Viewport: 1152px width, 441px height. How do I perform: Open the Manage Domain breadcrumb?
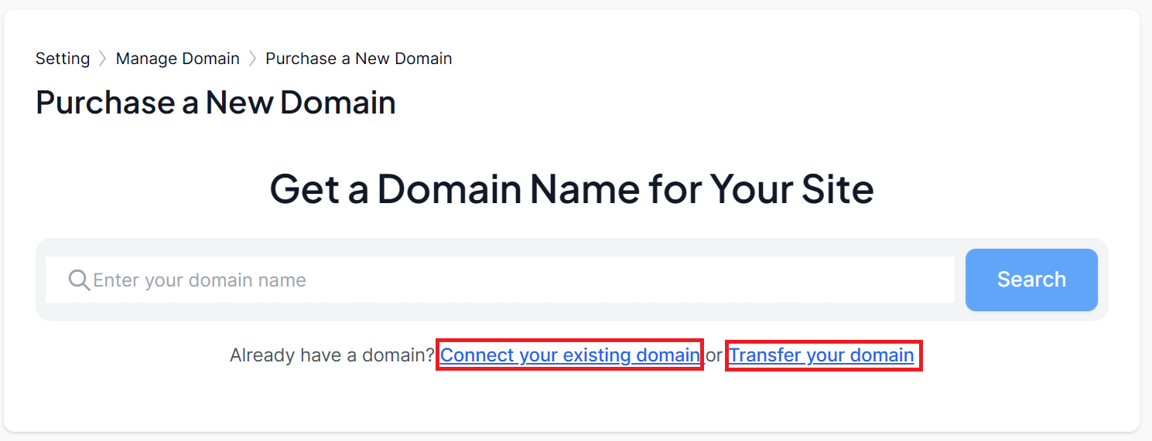[178, 59]
